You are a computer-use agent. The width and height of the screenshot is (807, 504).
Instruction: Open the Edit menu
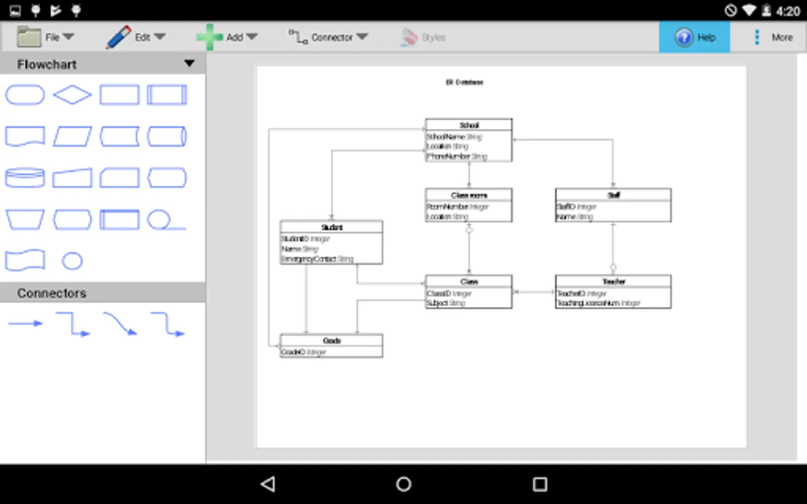136,37
